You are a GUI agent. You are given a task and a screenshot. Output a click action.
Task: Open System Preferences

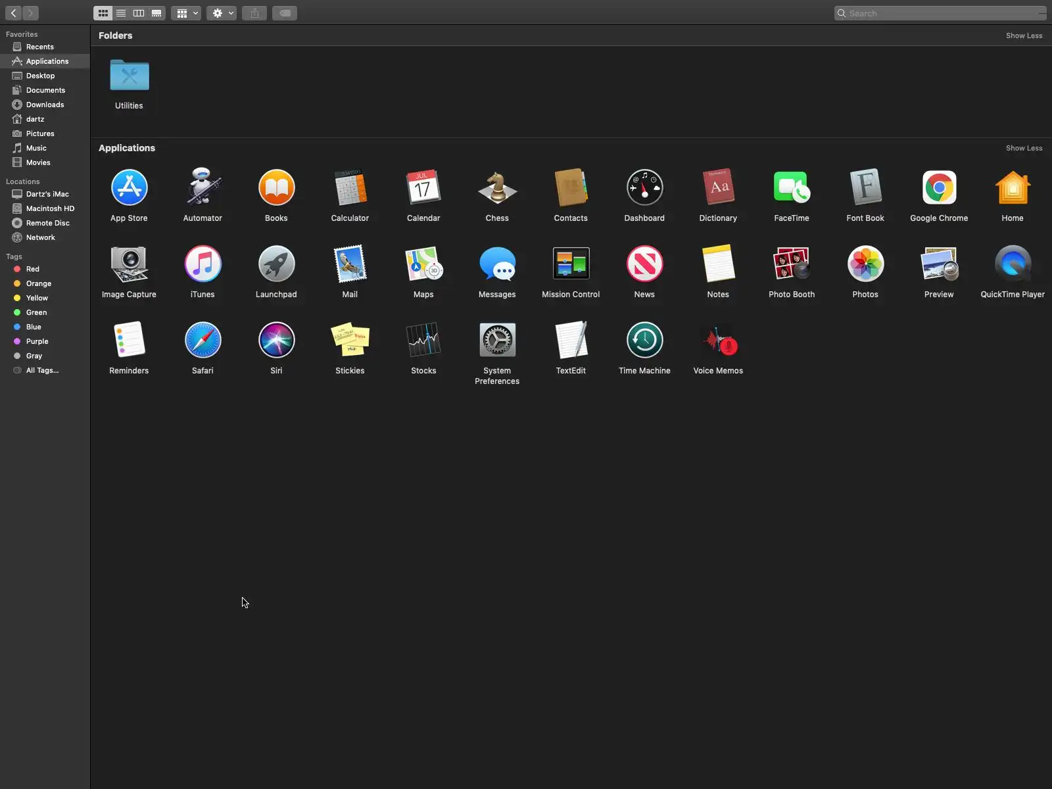497,341
